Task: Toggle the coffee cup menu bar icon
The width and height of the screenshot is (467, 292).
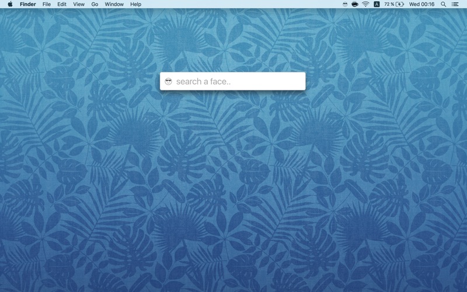Action: (355, 4)
